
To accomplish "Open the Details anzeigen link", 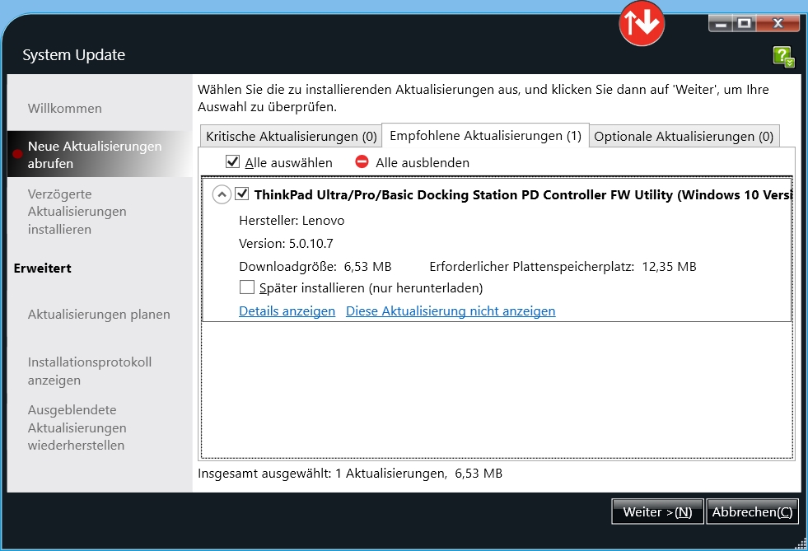I will click(x=287, y=311).
